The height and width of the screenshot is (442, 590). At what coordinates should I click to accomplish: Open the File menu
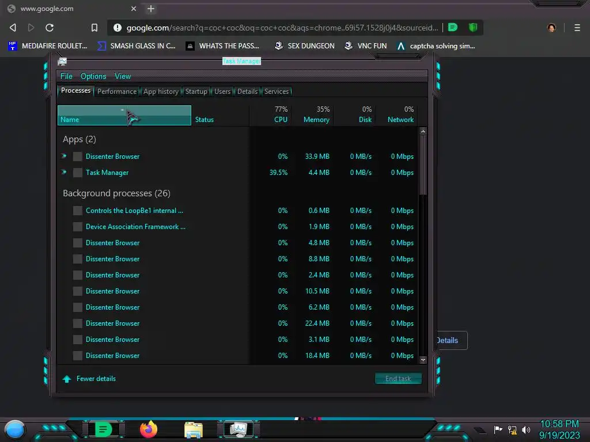click(x=66, y=77)
